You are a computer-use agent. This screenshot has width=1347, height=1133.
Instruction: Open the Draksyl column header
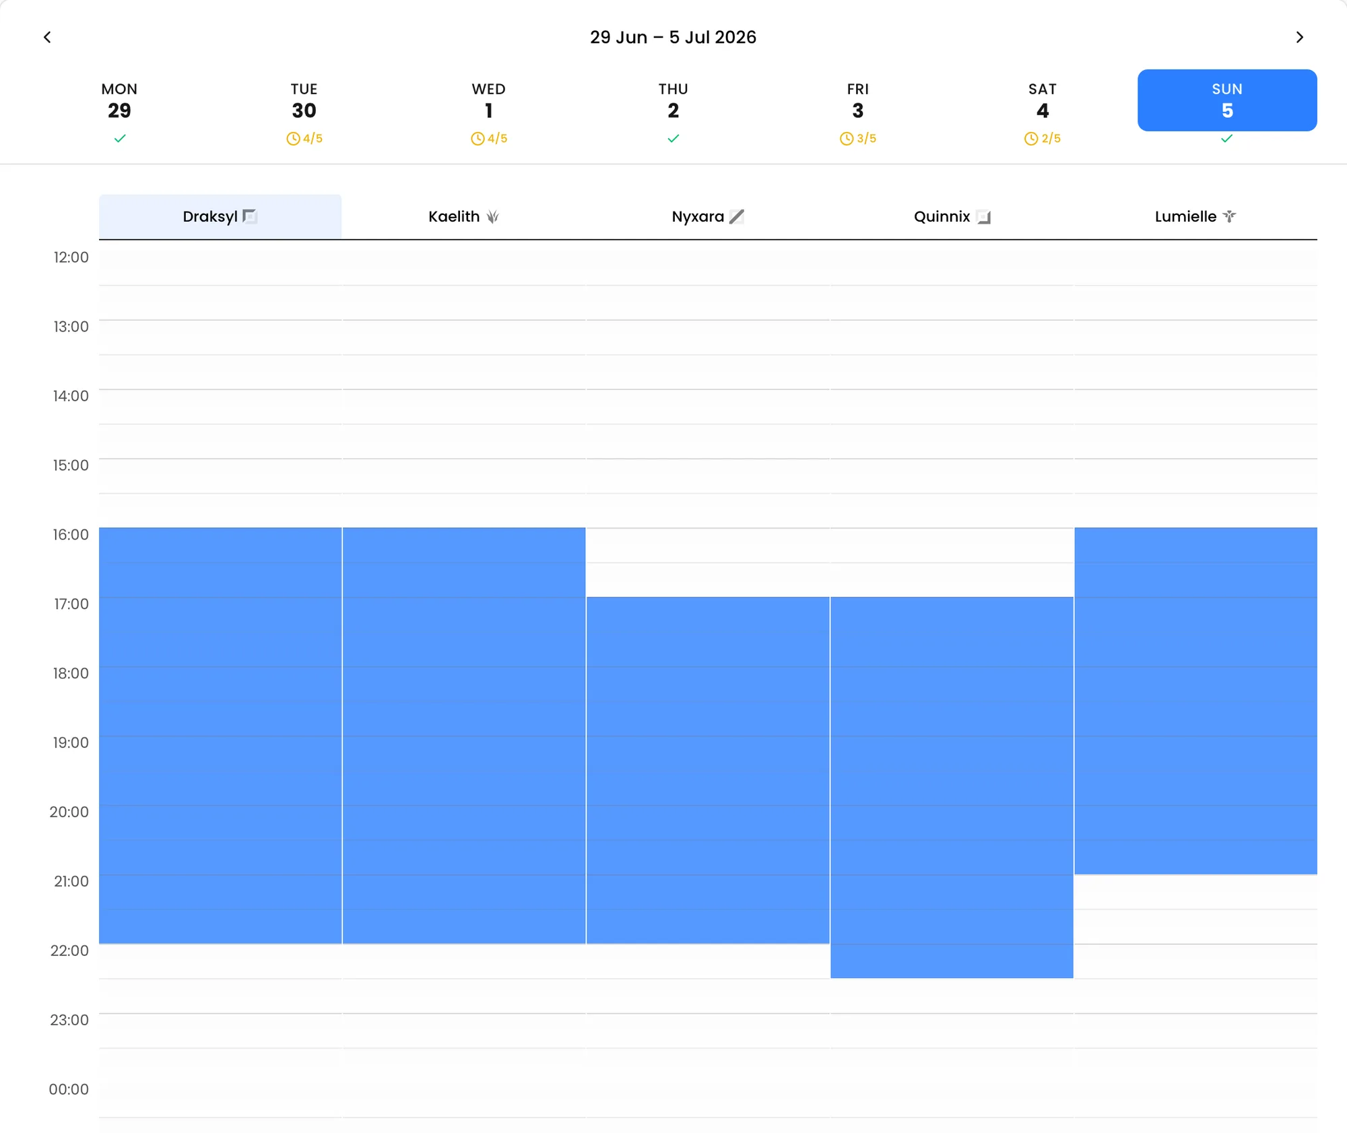(x=220, y=216)
